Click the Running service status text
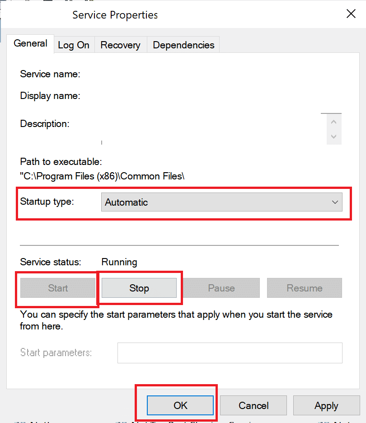 [x=119, y=262]
